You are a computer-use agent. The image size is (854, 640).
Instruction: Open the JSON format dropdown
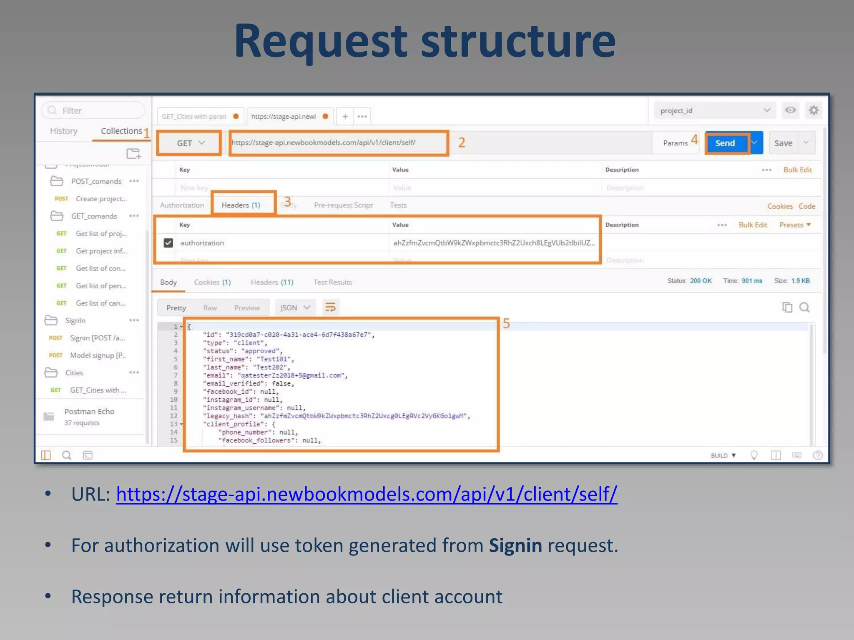[x=295, y=307]
